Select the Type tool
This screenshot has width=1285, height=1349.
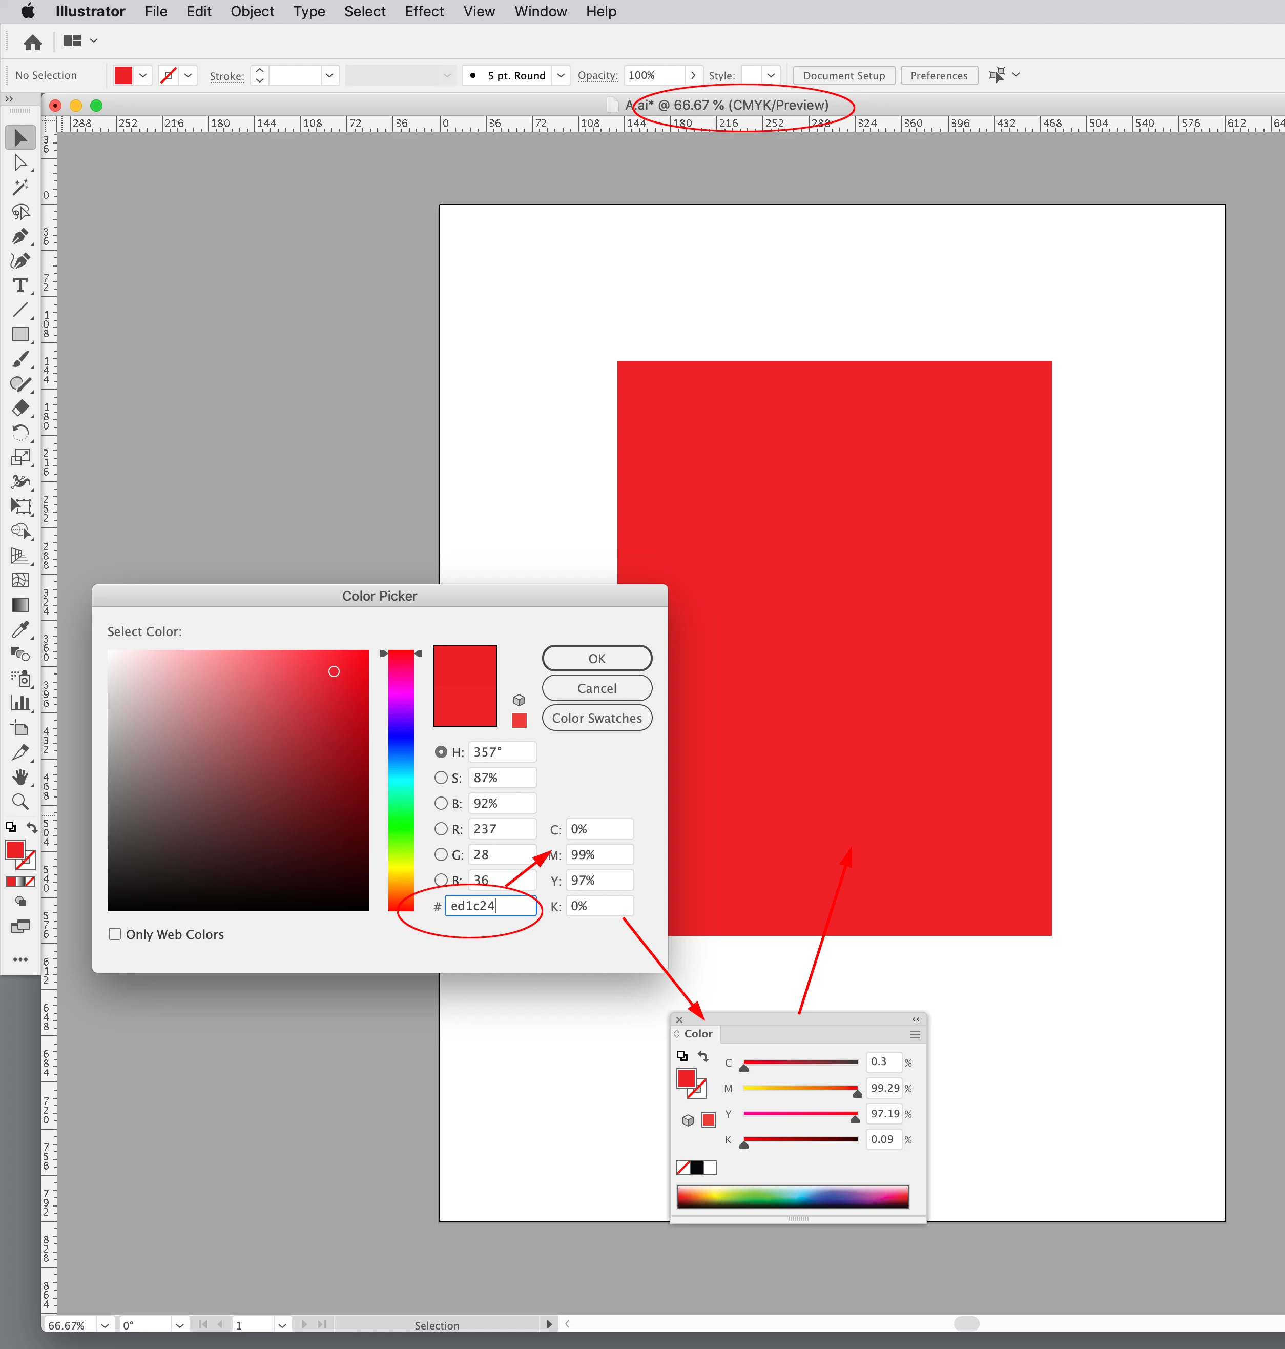[20, 285]
